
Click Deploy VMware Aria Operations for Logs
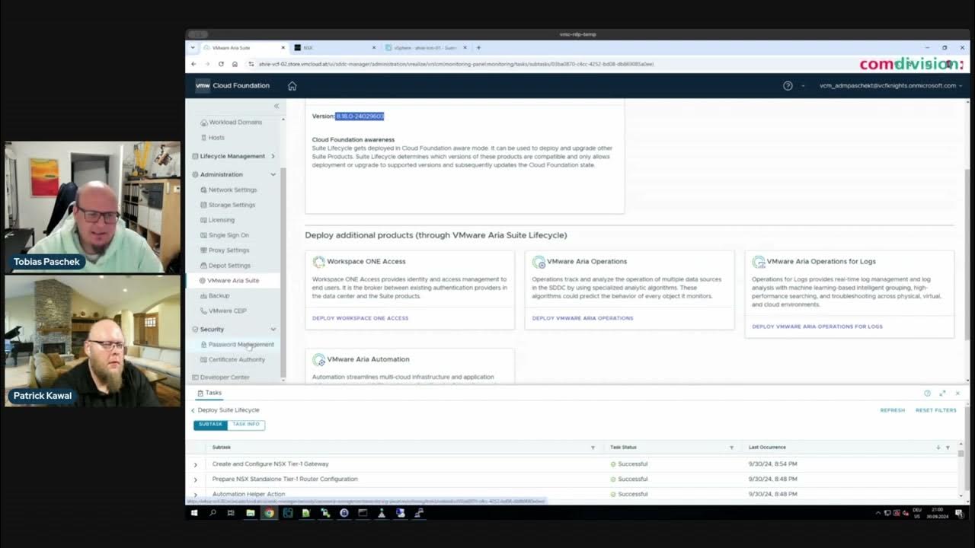817,327
